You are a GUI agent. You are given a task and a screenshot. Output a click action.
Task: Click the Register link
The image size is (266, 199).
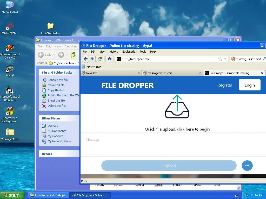click(225, 85)
